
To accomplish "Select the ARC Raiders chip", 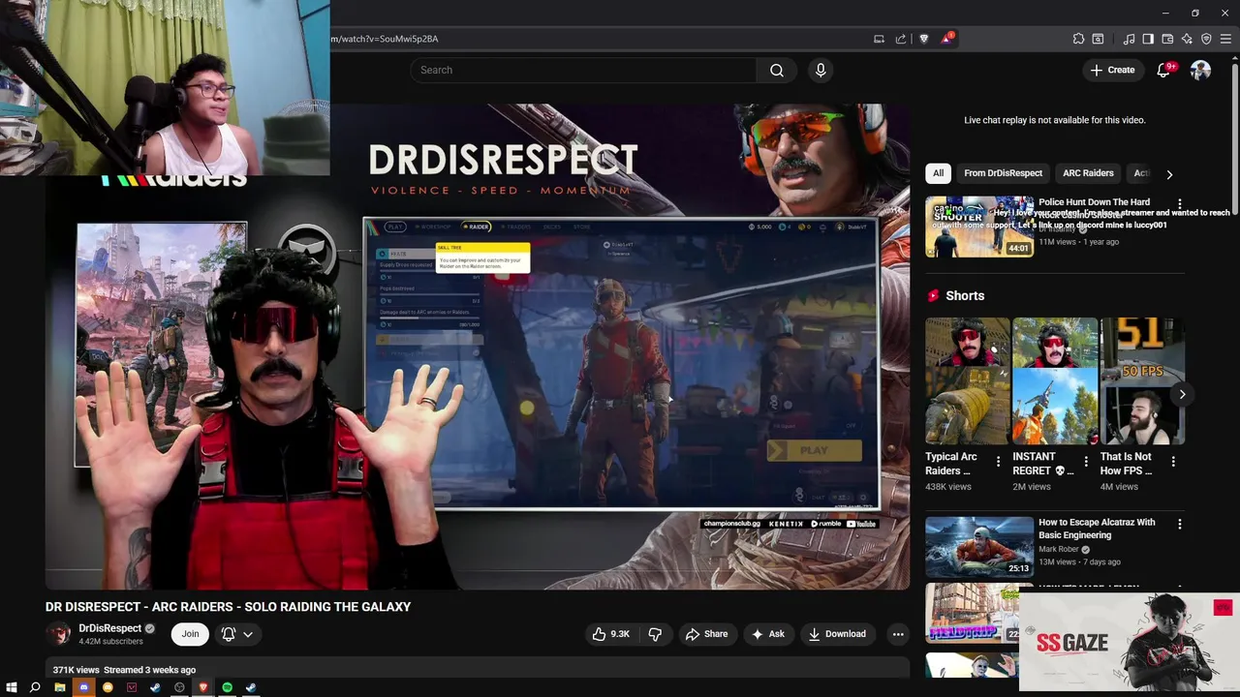I will click(1088, 173).
